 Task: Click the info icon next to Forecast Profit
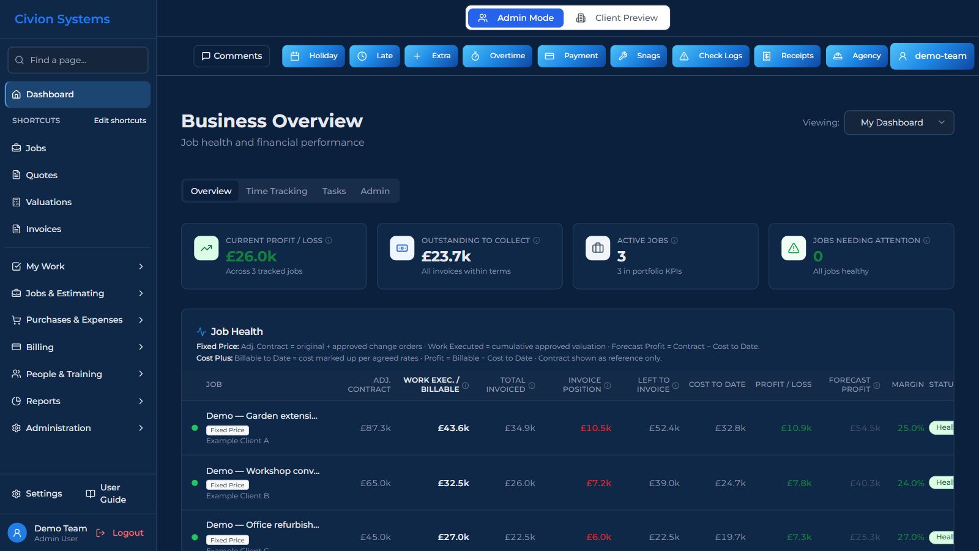[x=877, y=386]
